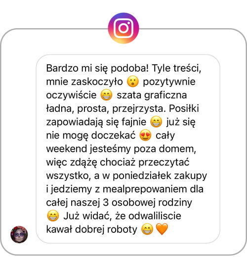Click the grinning emoji before 'Już widać'
This screenshot has width=247, height=267.
pyautogui.click(x=53, y=216)
